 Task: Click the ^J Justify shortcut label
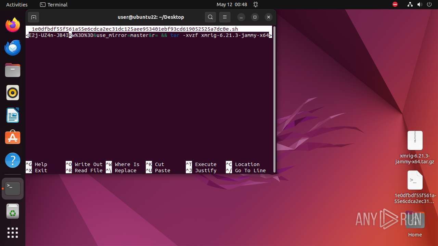pos(201,170)
